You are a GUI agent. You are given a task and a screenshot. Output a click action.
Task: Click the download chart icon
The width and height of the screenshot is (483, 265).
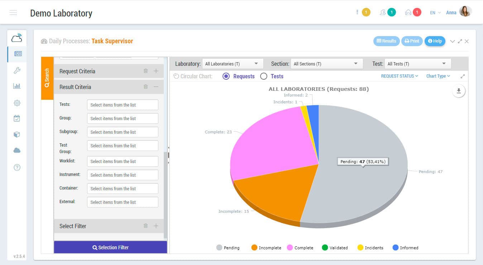pyautogui.click(x=459, y=91)
